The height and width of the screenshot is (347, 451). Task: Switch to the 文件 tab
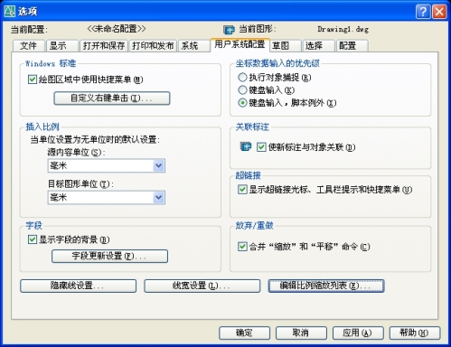pos(29,46)
